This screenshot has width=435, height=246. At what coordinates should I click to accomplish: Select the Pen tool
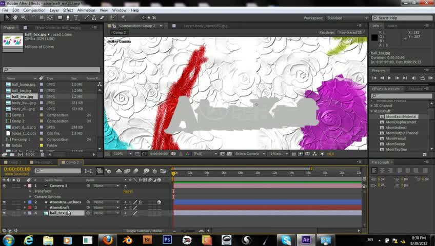pos(68,17)
